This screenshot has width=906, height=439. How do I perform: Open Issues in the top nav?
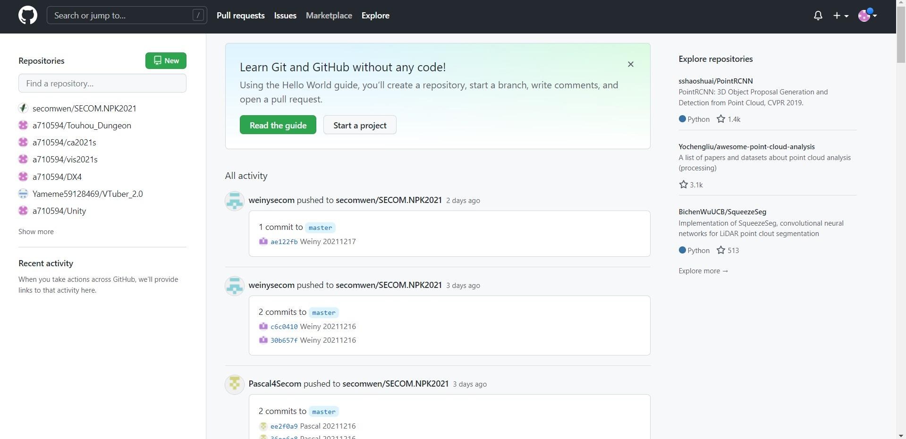click(285, 16)
